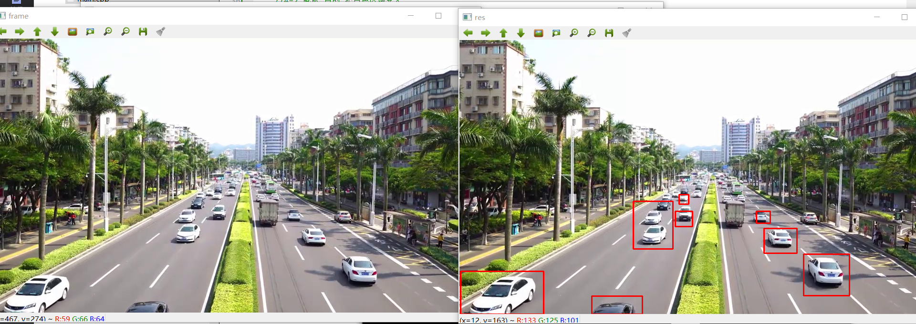Pan down in the frame window

(x=55, y=31)
